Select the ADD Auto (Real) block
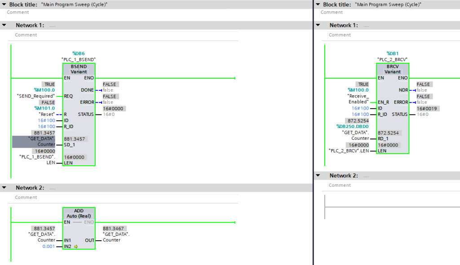 point(79,213)
